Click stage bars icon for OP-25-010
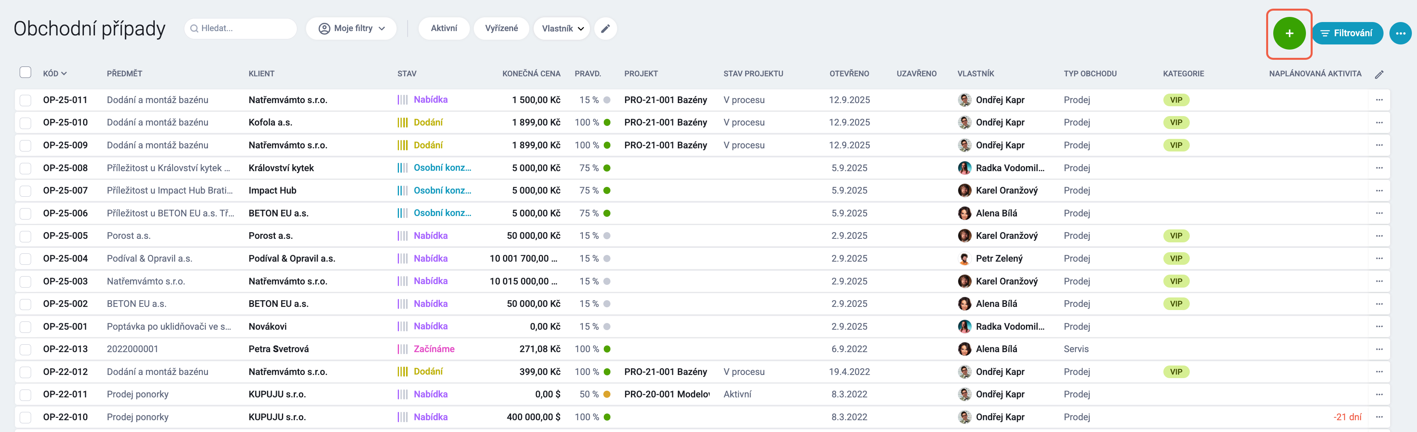Screen dimensions: 1417x432 tap(402, 123)
